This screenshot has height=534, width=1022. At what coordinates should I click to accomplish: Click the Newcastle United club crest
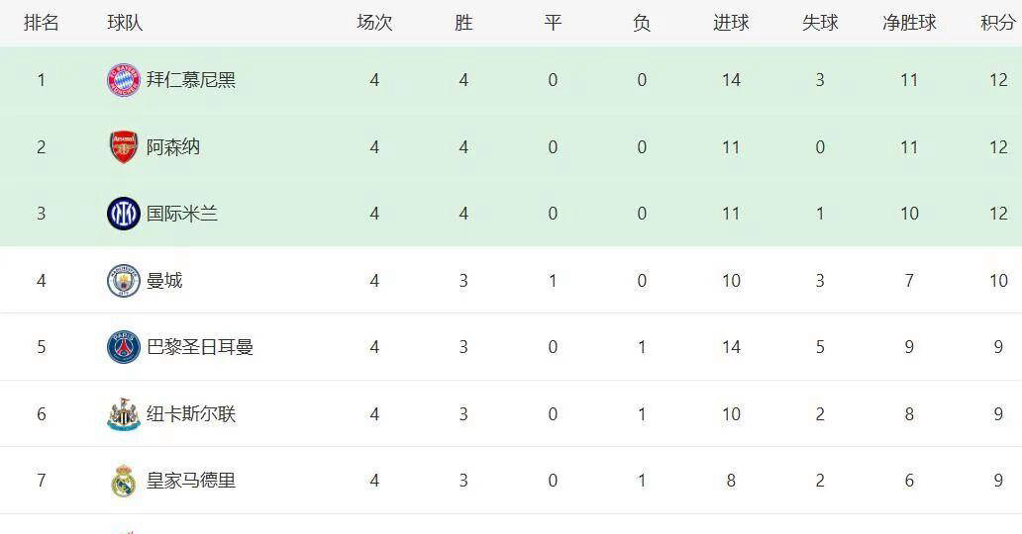pos(124,414)
